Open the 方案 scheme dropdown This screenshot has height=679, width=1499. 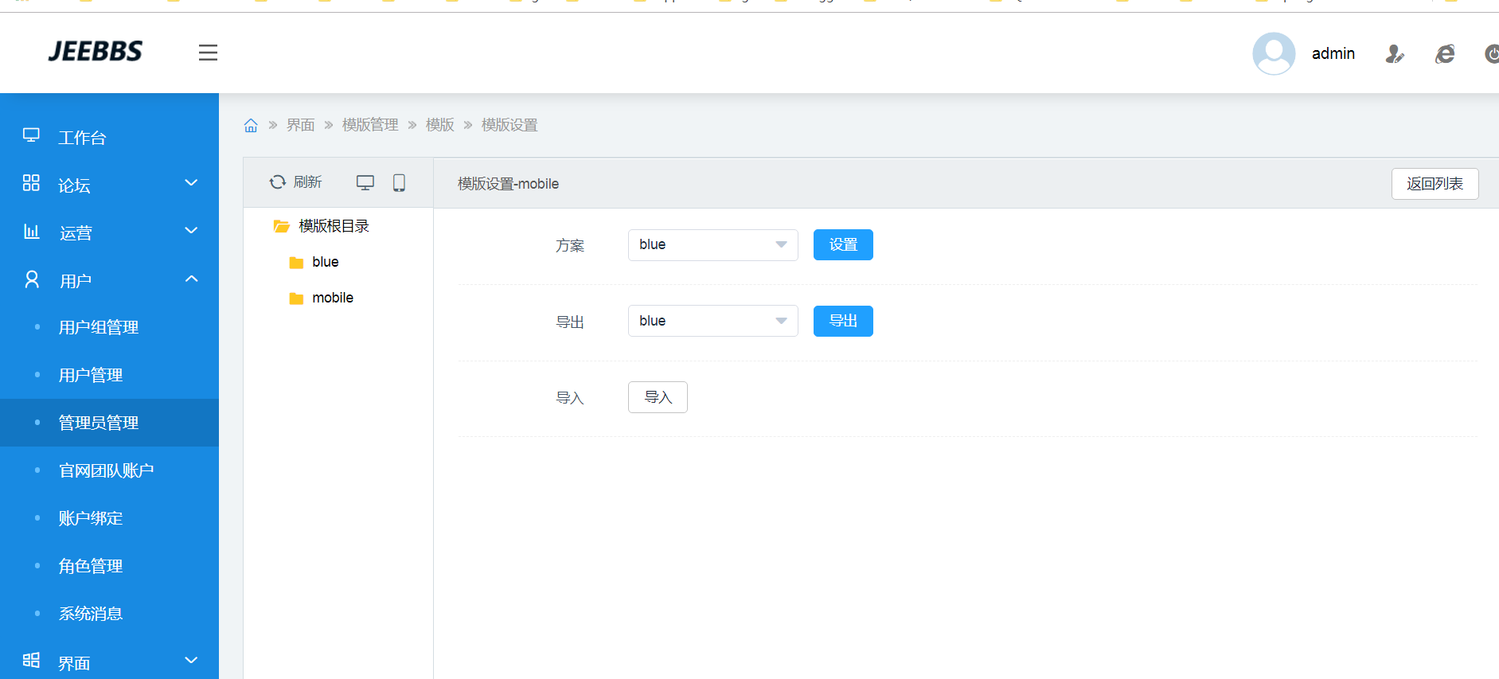coord(712,244)
